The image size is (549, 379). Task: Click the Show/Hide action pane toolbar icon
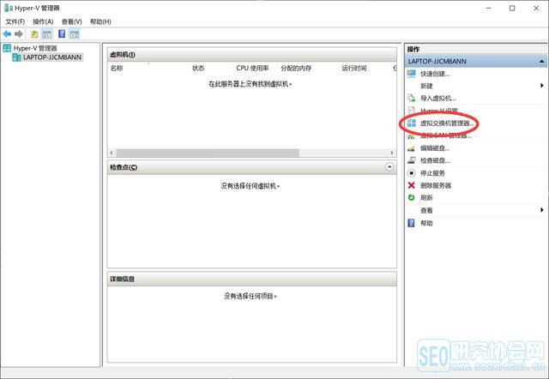(x=75, y=34)
